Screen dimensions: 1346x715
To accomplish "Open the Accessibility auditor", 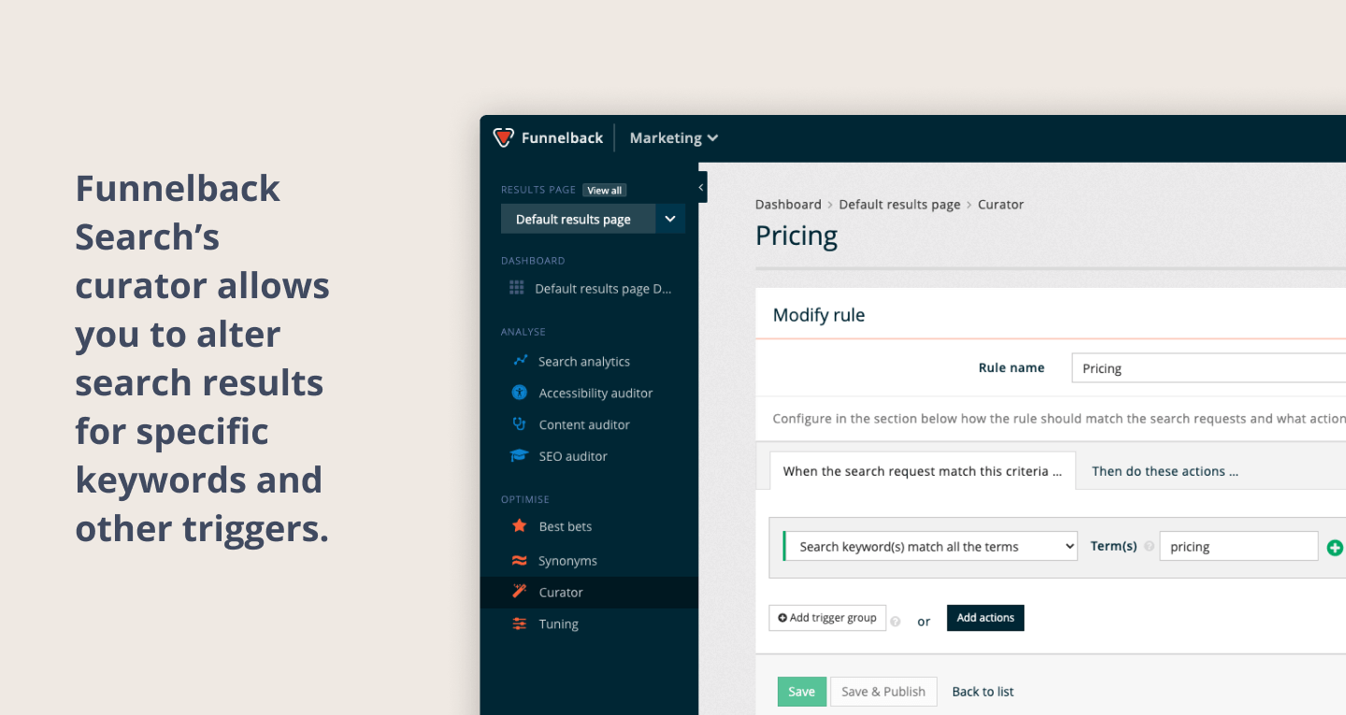I will (594, 393).
